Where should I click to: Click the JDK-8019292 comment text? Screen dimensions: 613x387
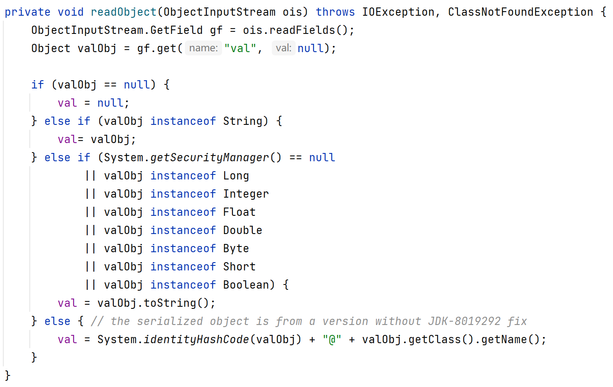(465, 321)
